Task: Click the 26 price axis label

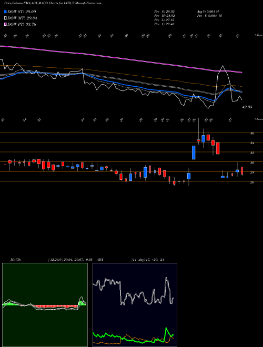Action: [252, 182]
